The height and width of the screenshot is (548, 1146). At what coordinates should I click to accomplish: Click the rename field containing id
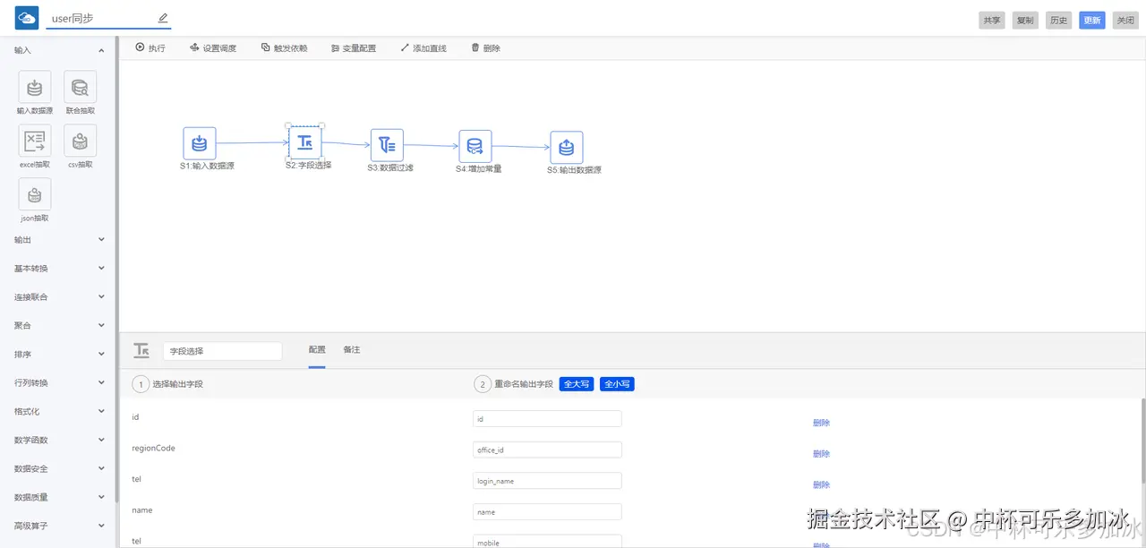click(x=547, y=418)
